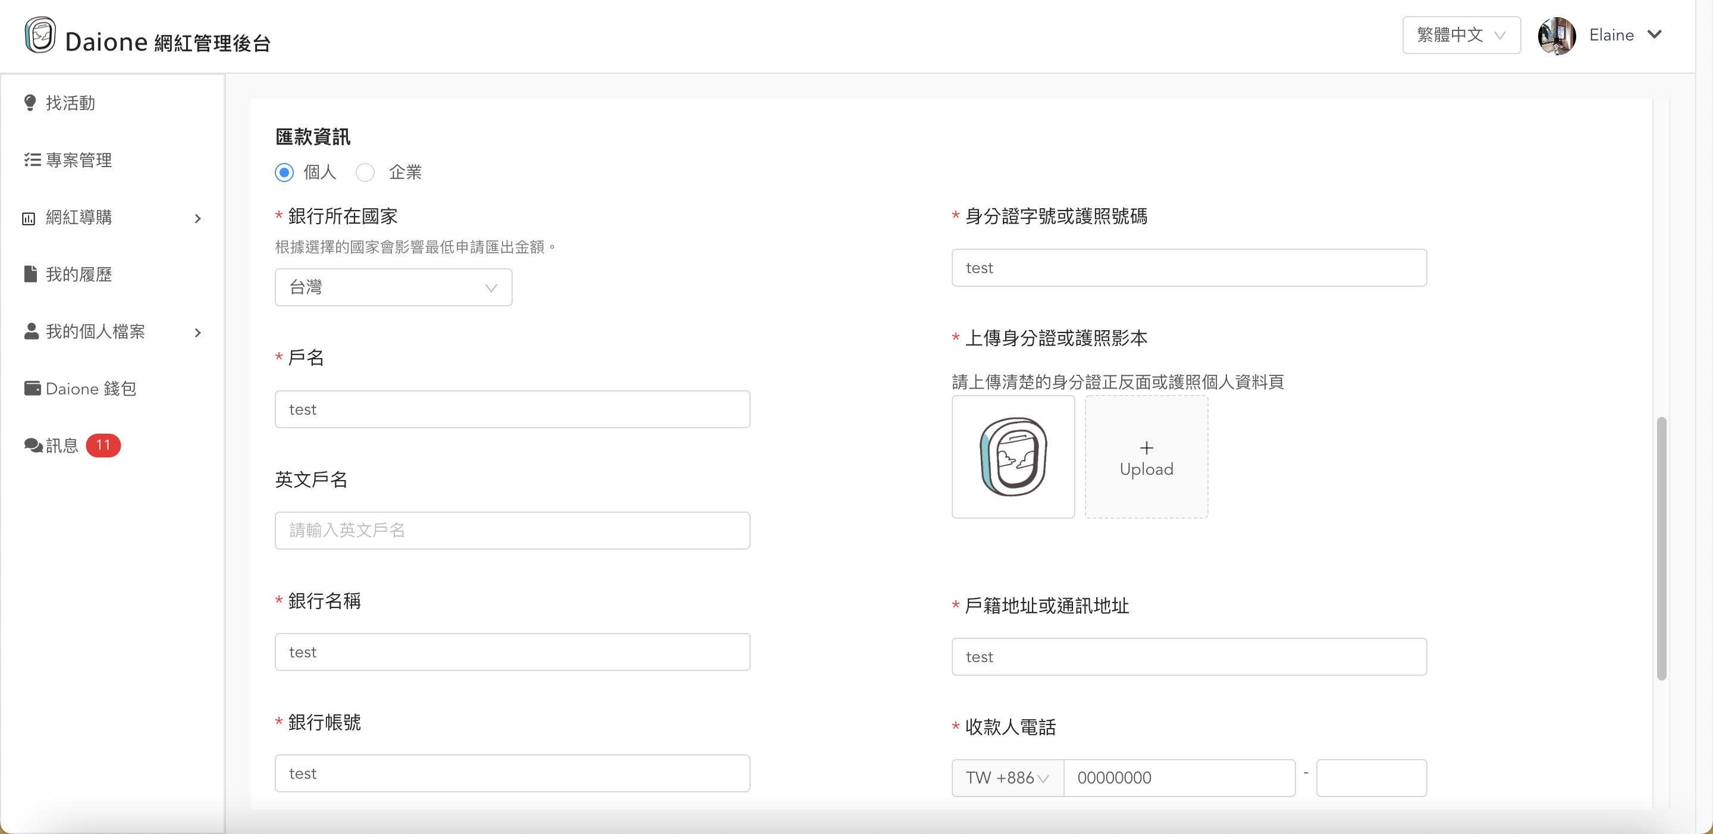Open the 台灣 bank country dropdown
The height and width of the screenshot is (834, 1713).
click(393, 287)
